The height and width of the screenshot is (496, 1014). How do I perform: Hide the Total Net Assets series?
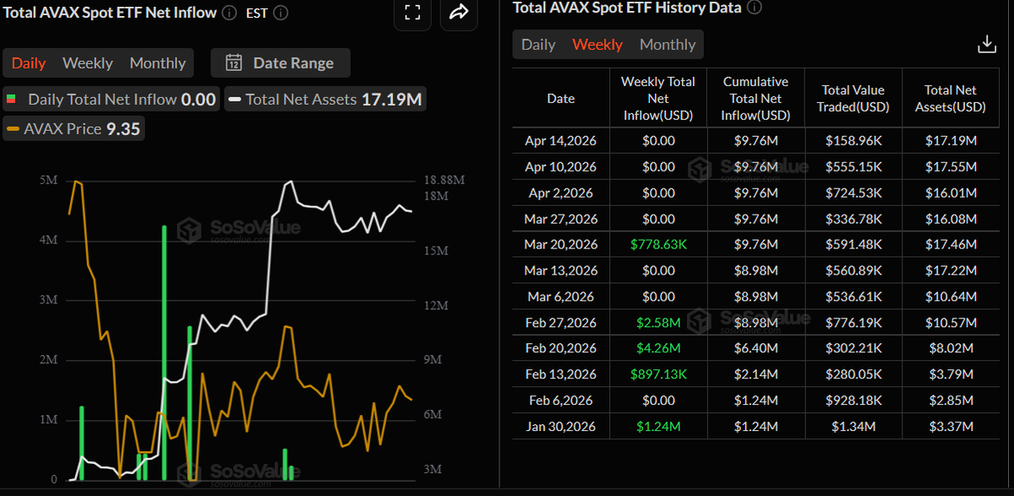(x=324, y=98)
